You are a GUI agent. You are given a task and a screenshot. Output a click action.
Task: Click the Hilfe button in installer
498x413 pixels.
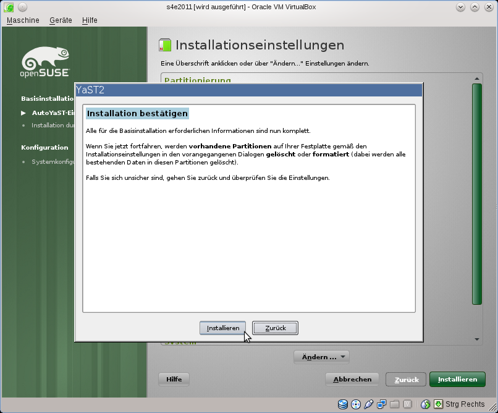174,380
